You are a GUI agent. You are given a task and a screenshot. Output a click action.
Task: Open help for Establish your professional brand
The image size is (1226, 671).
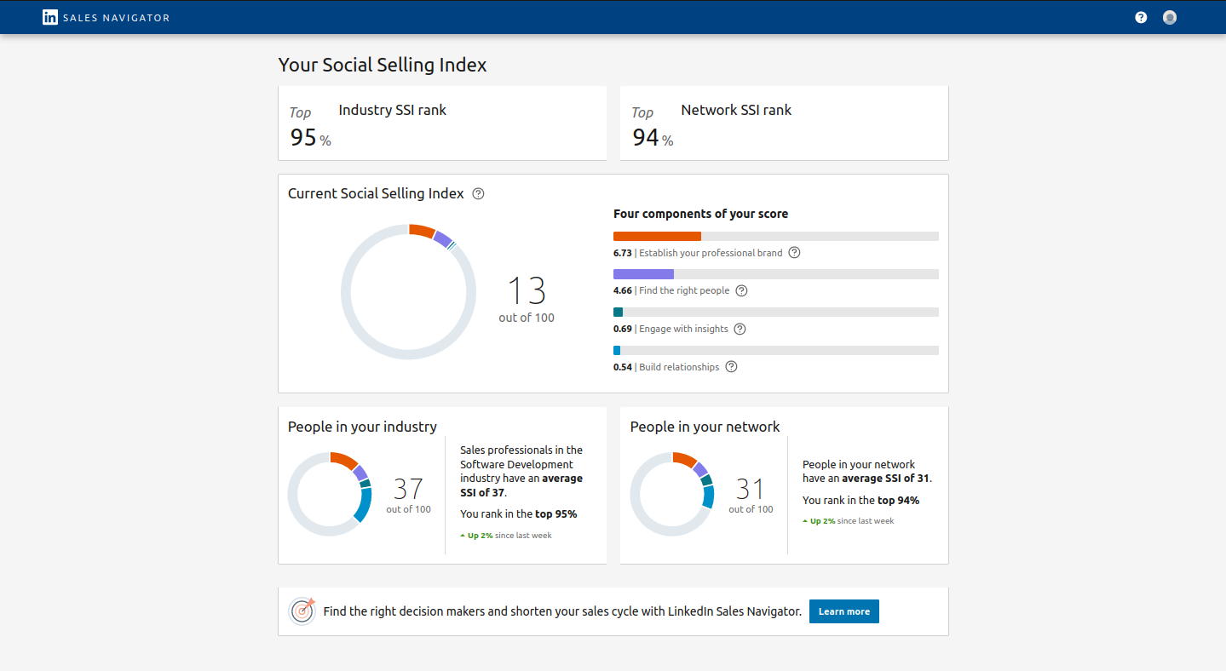795,253
